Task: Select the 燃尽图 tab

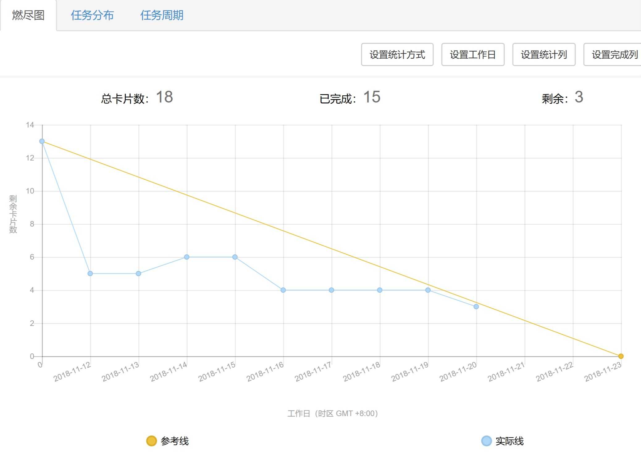Action: [x=28, y=15]
